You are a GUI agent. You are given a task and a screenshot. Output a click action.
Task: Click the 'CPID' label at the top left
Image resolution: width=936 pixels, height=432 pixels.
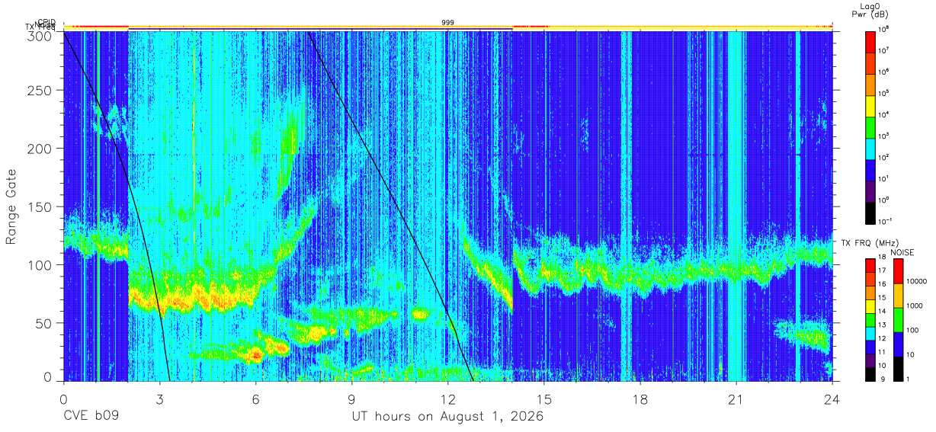pyautogui.click(x=46, y=23)
